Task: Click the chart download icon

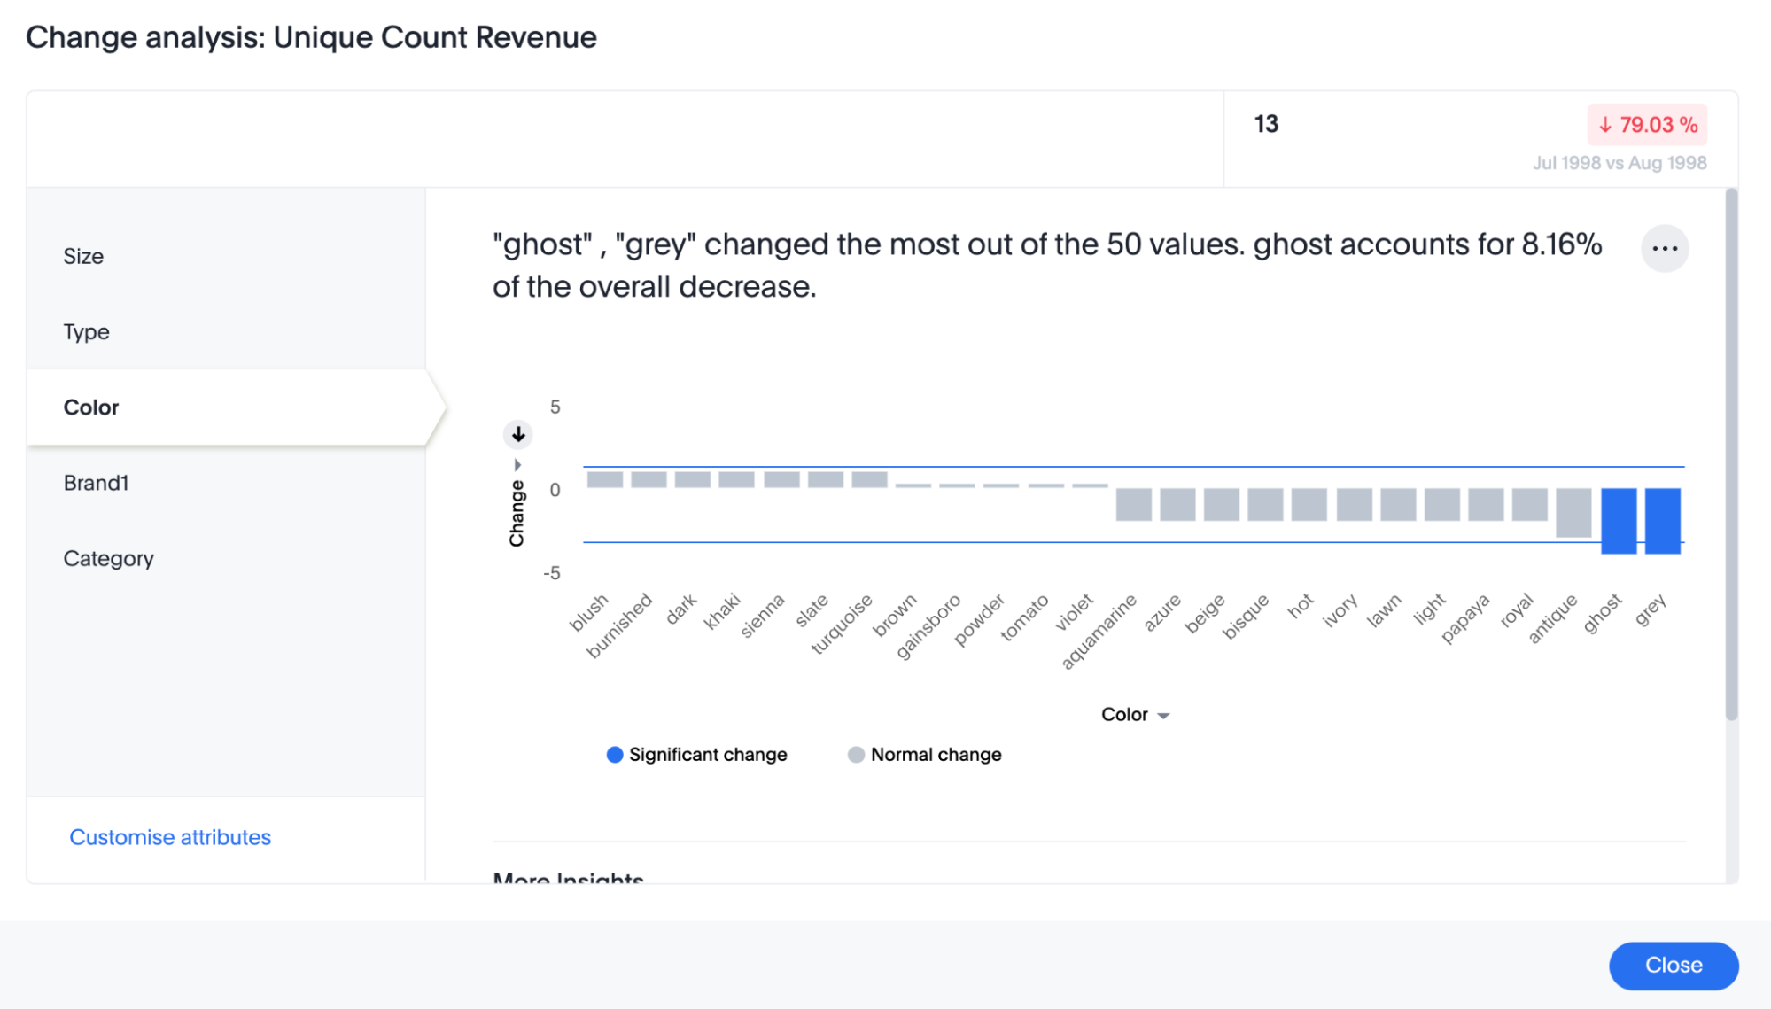Action: click(x=517, y=435)
